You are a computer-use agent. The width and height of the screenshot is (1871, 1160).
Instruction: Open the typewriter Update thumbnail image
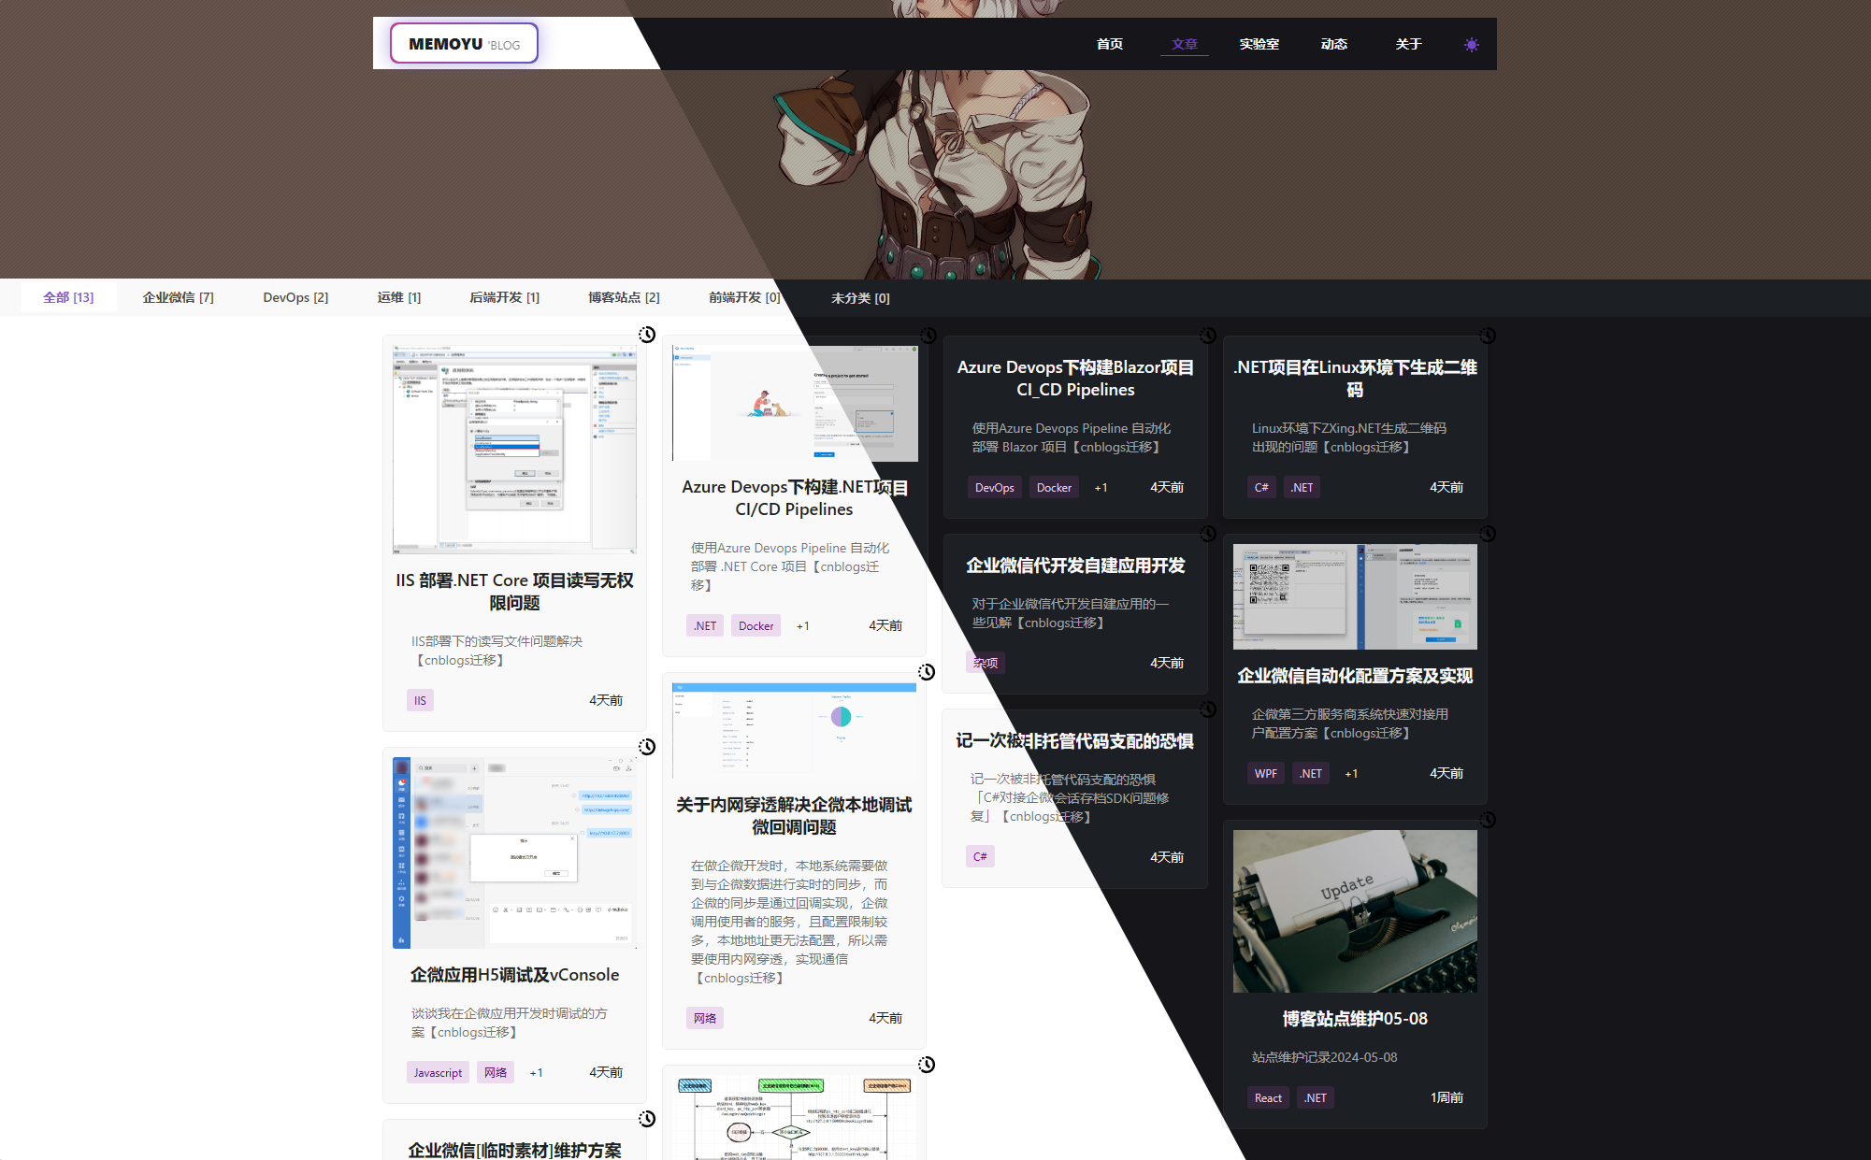pos(1355,911)
